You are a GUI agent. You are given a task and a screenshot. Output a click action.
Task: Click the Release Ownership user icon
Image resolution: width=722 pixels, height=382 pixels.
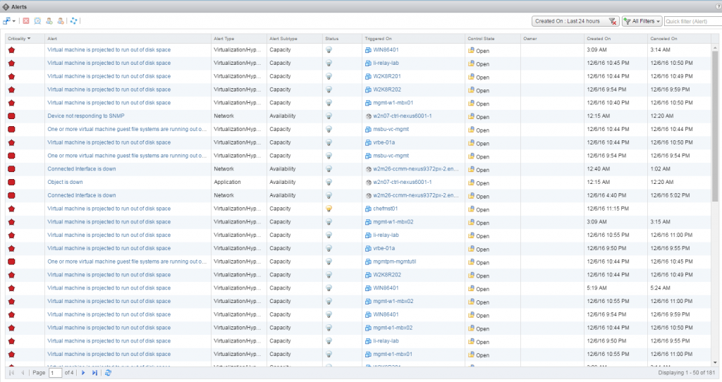61,21
